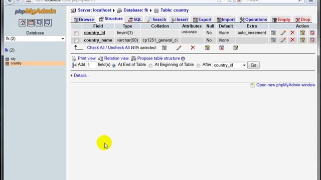Open Propose table structure help icon
This screenshot has width=321, height=180.
click(183, 58)
